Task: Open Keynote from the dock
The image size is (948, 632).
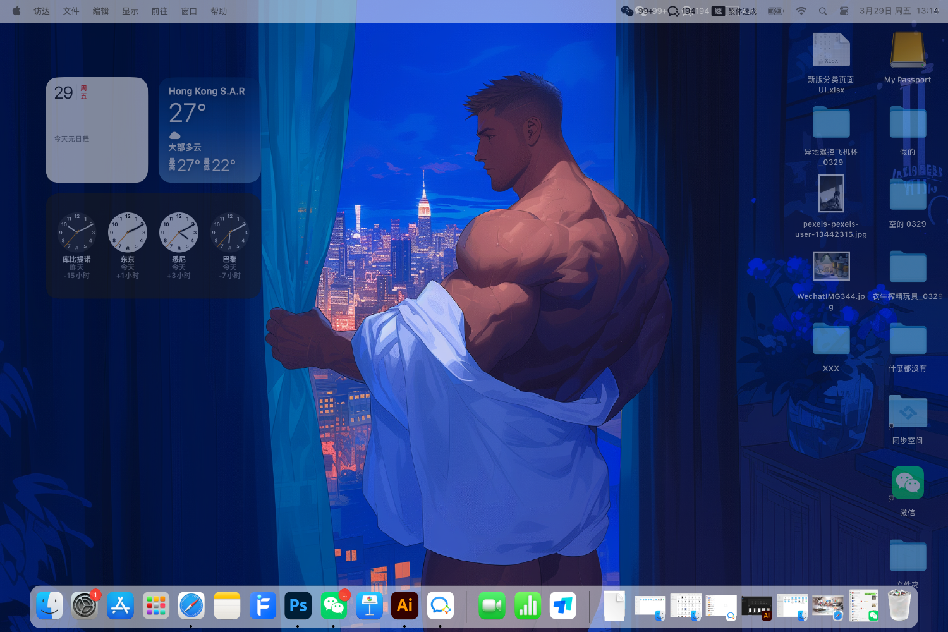Action: click(369, 605)
